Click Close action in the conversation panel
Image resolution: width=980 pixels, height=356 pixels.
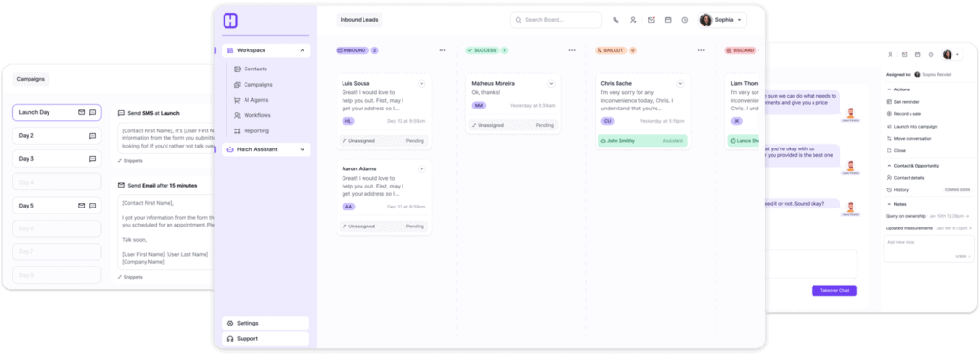[x=895, y=150]
